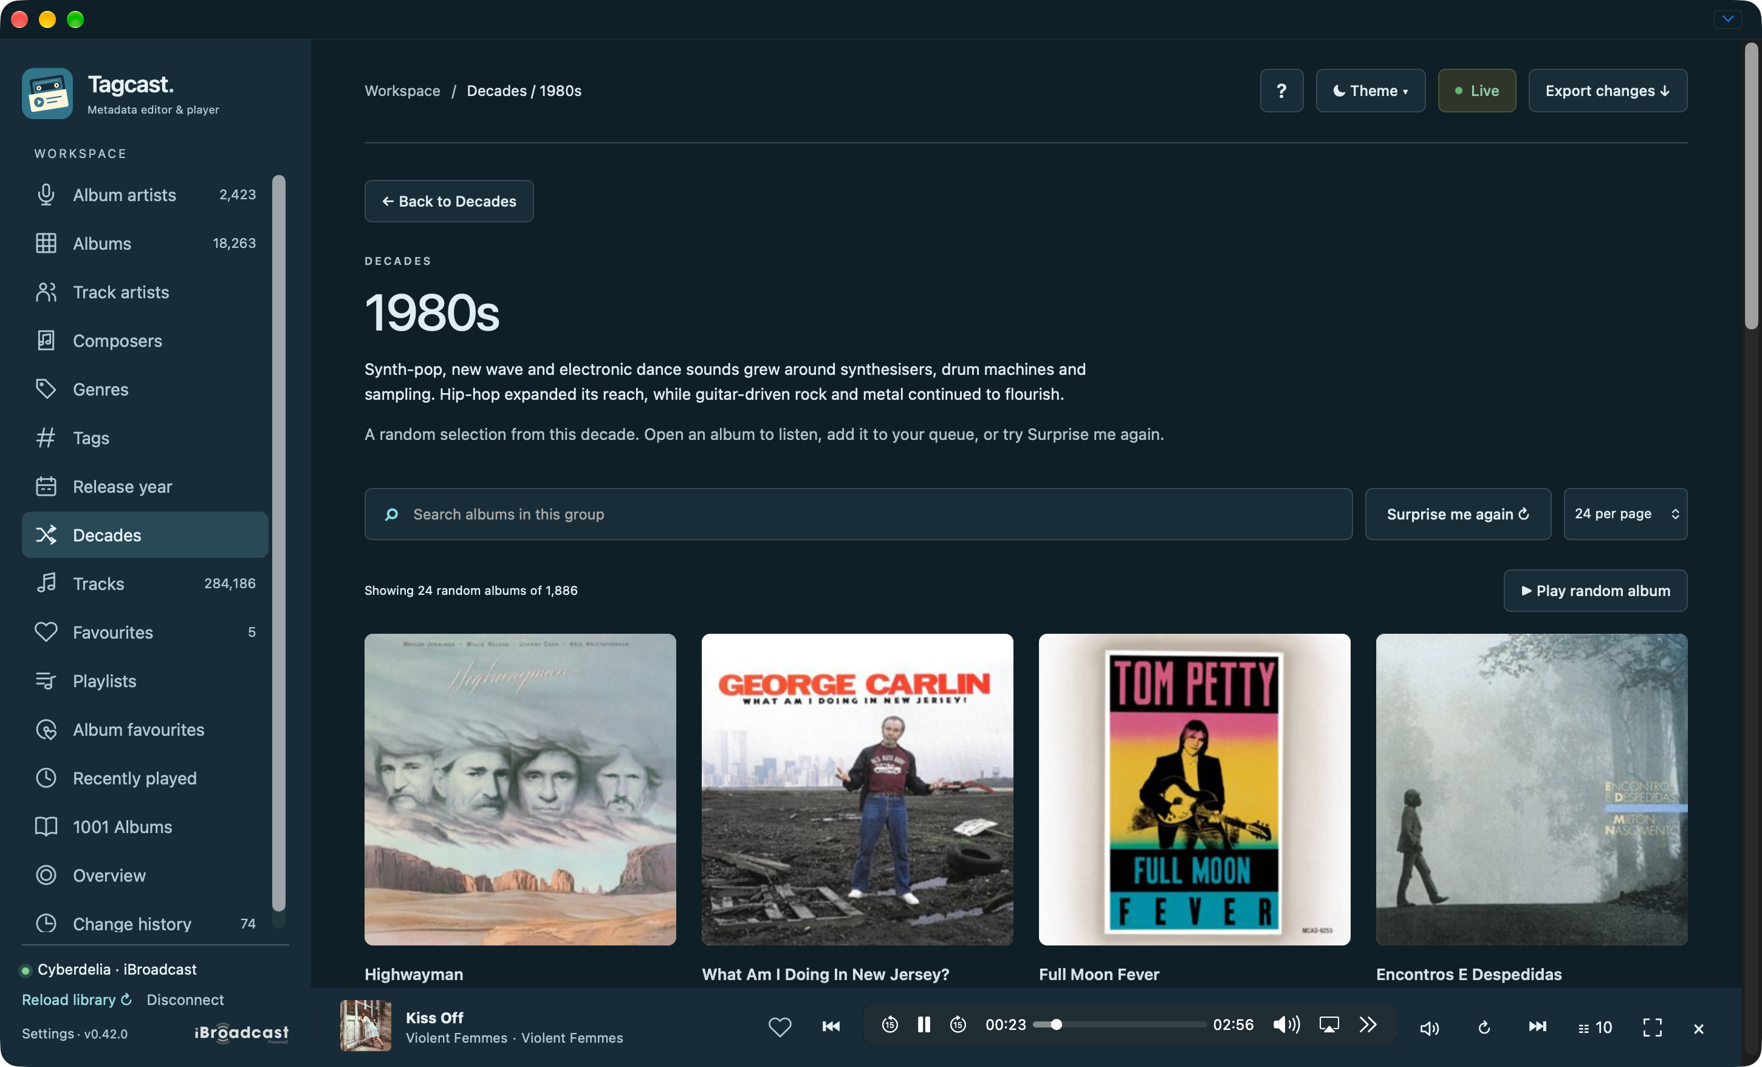Screen dimensions: 1762x1067
Task: Open Album artists from the sidebar
Action: tap(145, 194)
